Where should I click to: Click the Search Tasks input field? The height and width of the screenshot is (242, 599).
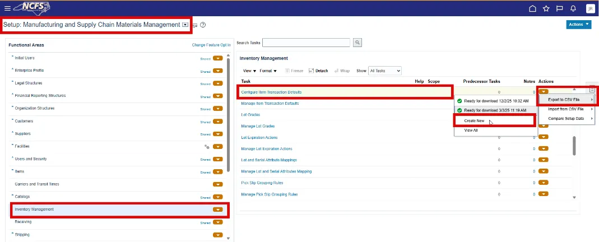click(x=306, y=43)
